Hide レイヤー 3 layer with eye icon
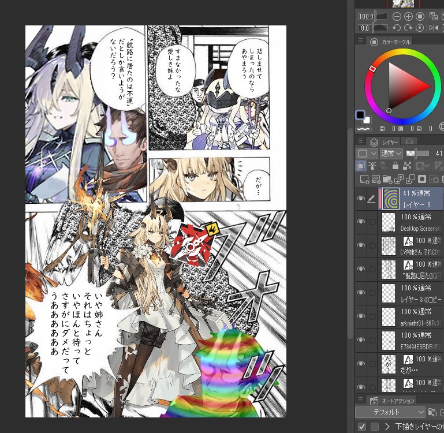 pos(360,199)
